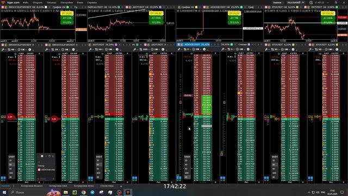Click the info icon in AIDOGEUSDT order book
Image resolution: width=348 pixels, height=196 pixels.
click(x=204, y=49)
